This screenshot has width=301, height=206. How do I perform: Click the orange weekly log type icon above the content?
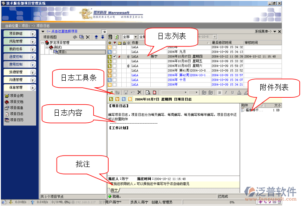coord(117,99)
